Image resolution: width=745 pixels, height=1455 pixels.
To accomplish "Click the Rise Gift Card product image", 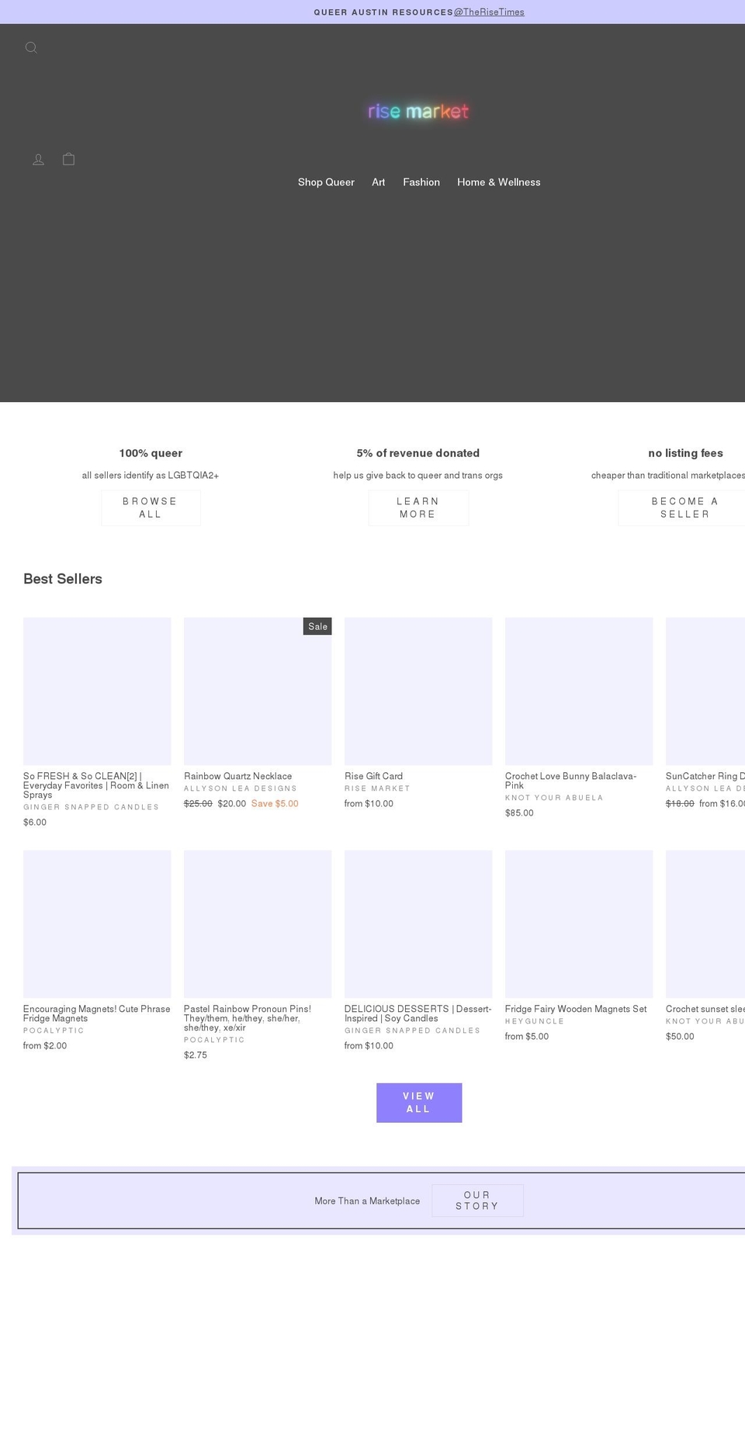I will click(x=418, y=691).
